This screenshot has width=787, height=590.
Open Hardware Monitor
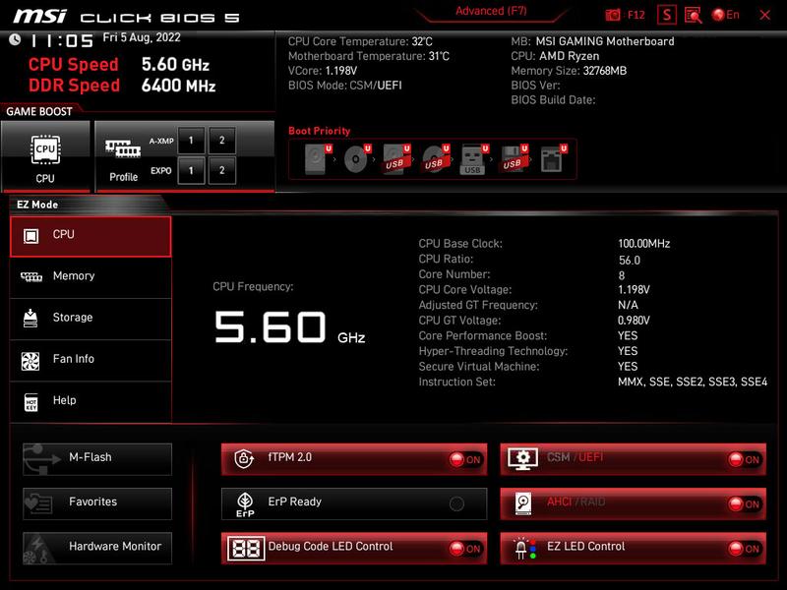(x=97, y=548)
